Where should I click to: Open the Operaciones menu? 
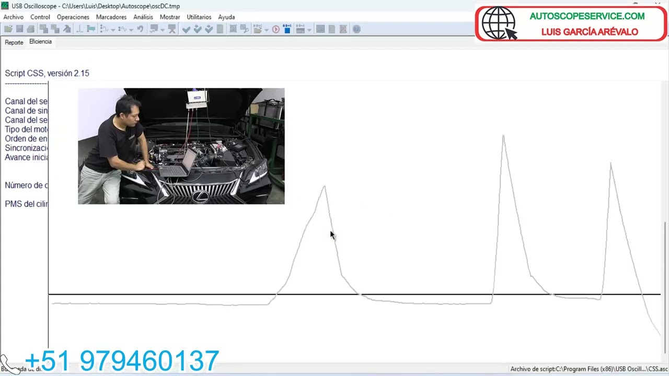click(73, 17)
